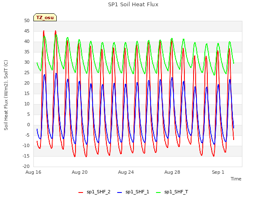This screenshot has width=267, height=200.
Task: Click the y-axis value -20
Action: tap(26, 166)
